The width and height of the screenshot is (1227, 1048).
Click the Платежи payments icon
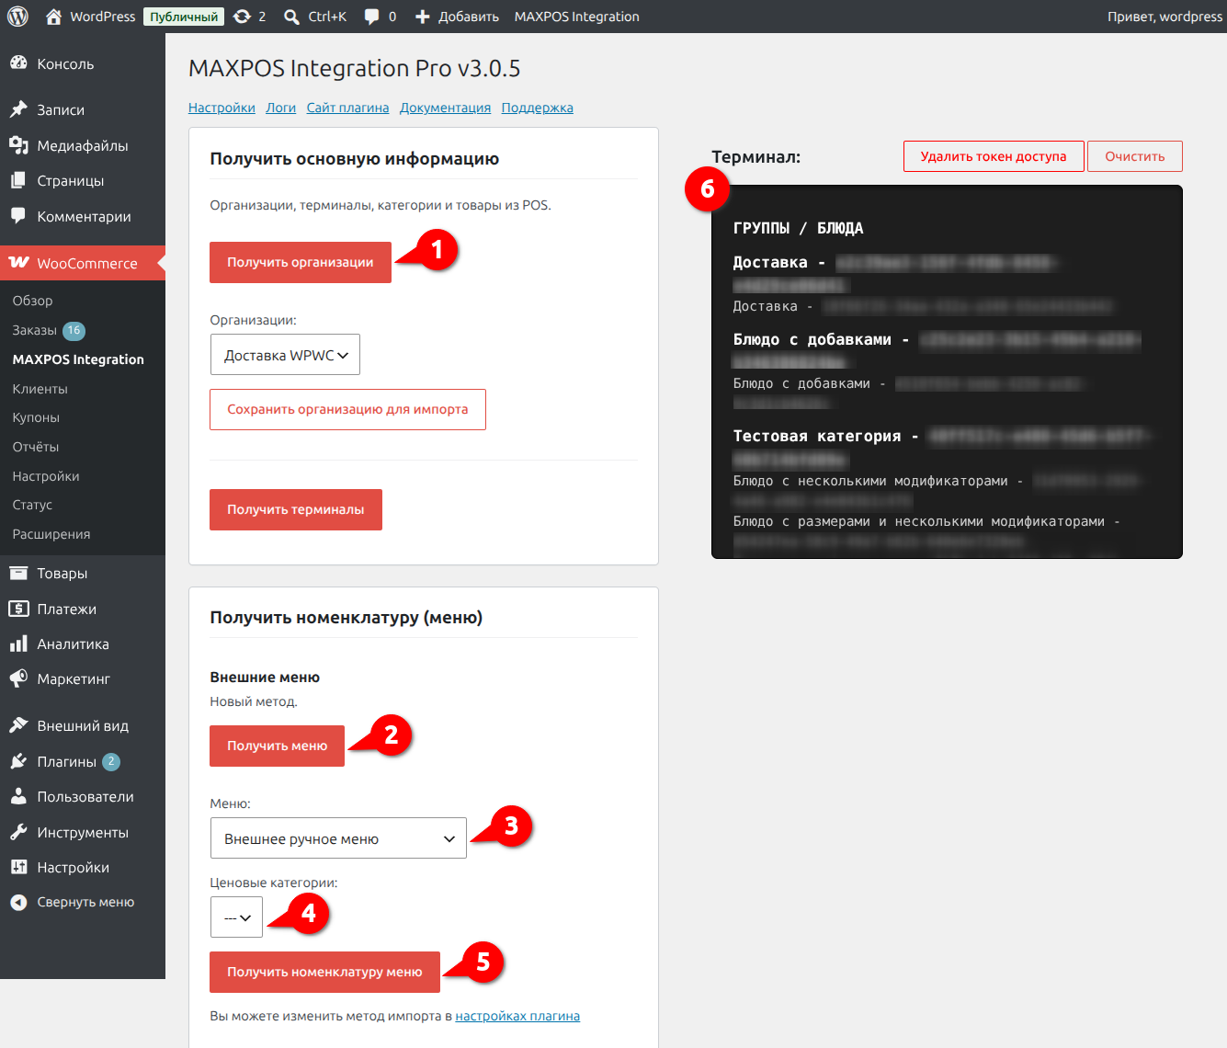(18, 609)
